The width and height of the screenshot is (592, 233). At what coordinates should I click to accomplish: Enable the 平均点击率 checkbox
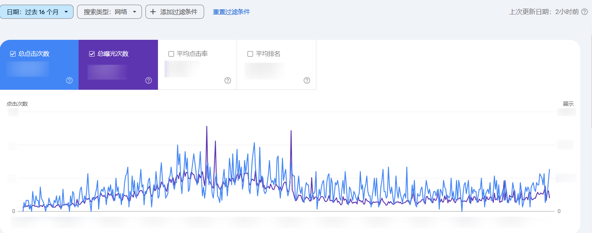[x=171, y=53]
